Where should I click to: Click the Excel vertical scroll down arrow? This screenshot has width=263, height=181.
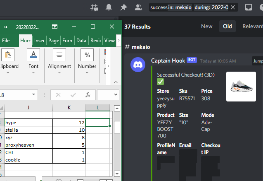(117, 174)
